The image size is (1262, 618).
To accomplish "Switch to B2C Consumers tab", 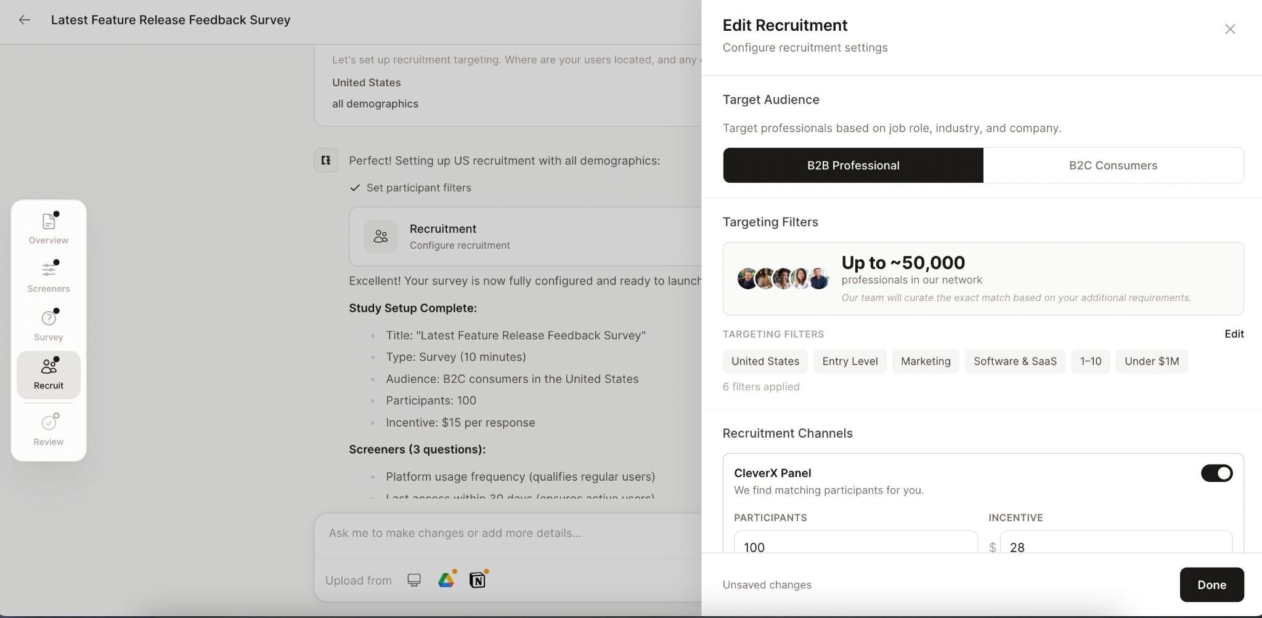I will click(1113, 165).
